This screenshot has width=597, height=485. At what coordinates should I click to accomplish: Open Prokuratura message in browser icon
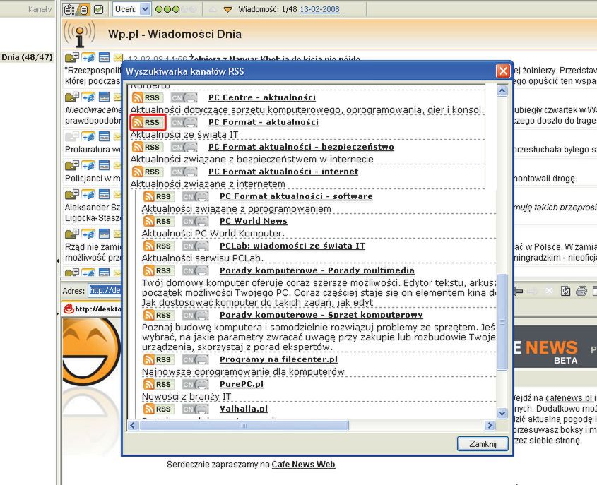[x=88, y=136]
